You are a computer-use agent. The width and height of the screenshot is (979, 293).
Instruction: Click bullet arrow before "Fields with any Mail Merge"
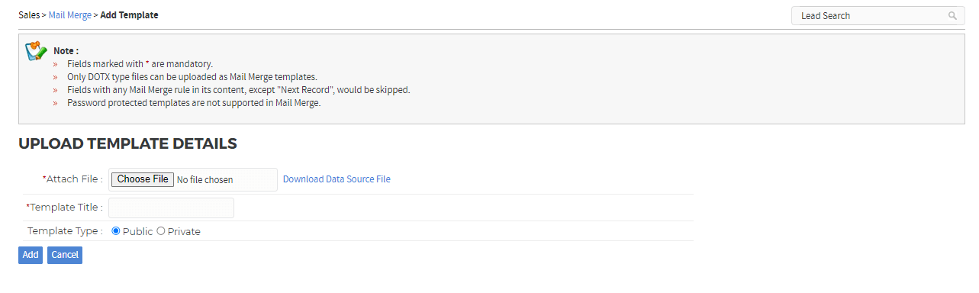click(55, 90)
